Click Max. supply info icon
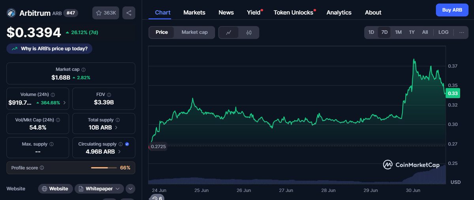 click(51, 144)
